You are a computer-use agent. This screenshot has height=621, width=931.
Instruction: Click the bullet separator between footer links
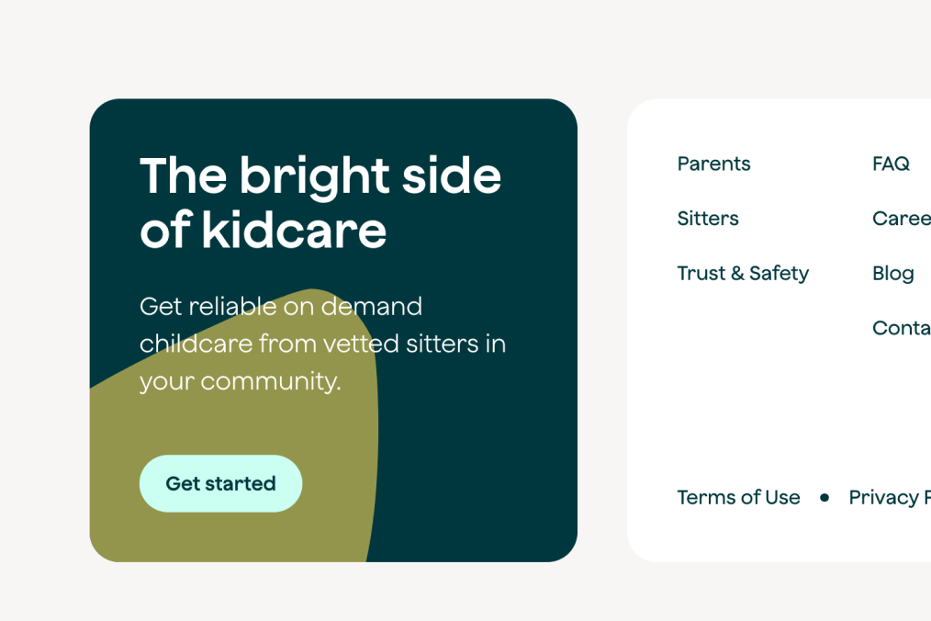pos(824,497)
